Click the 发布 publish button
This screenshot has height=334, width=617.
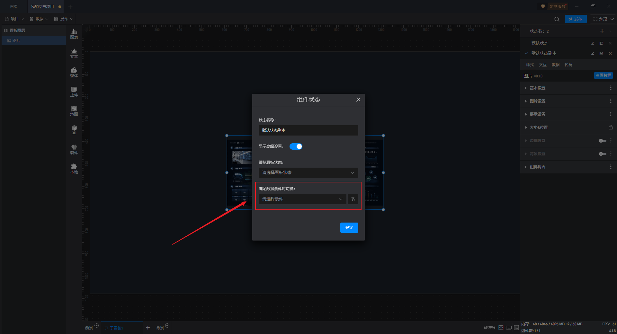(x=576, y=19)
